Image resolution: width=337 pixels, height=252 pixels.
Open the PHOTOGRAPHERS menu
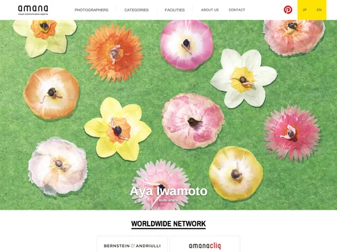click(x=92, y=10)
